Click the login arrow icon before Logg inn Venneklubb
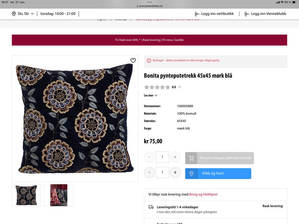Image resolution: width=299 pixels, height=224 pixels. 247,14
